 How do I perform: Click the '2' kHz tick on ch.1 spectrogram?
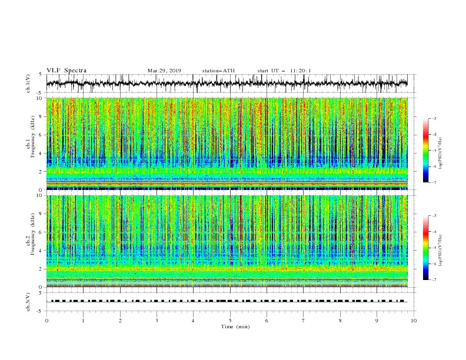pyautogui.click(x=41, y=172)
